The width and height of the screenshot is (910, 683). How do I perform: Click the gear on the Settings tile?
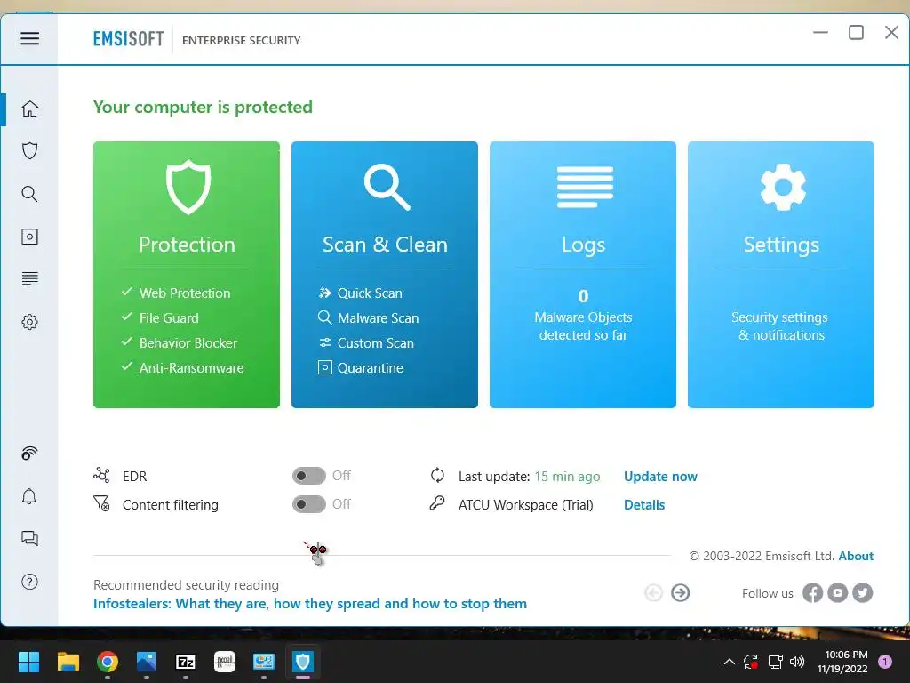[x=782, y=187]
